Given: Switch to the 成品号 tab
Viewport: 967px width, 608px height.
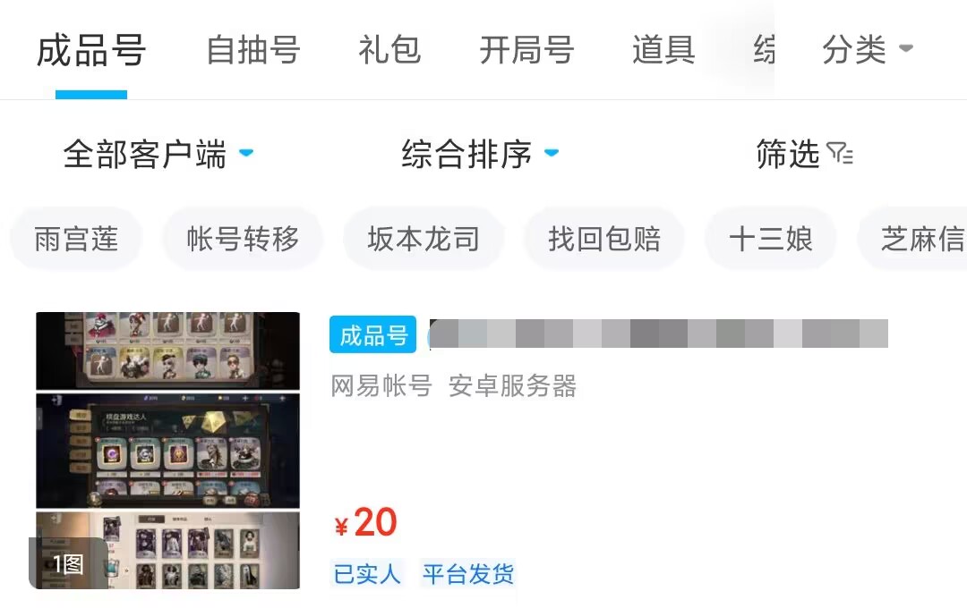Looking at the screenshot, I should 91,50.
